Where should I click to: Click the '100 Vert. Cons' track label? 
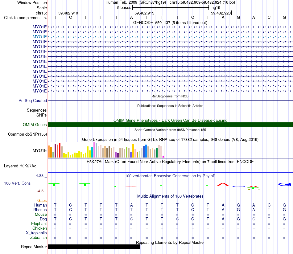coord(17,183)
